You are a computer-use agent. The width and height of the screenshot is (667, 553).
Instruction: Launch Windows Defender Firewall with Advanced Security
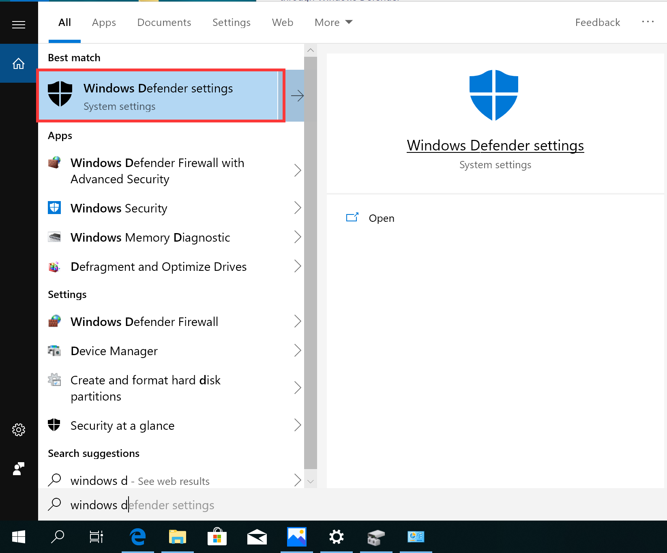pos(157,170)
